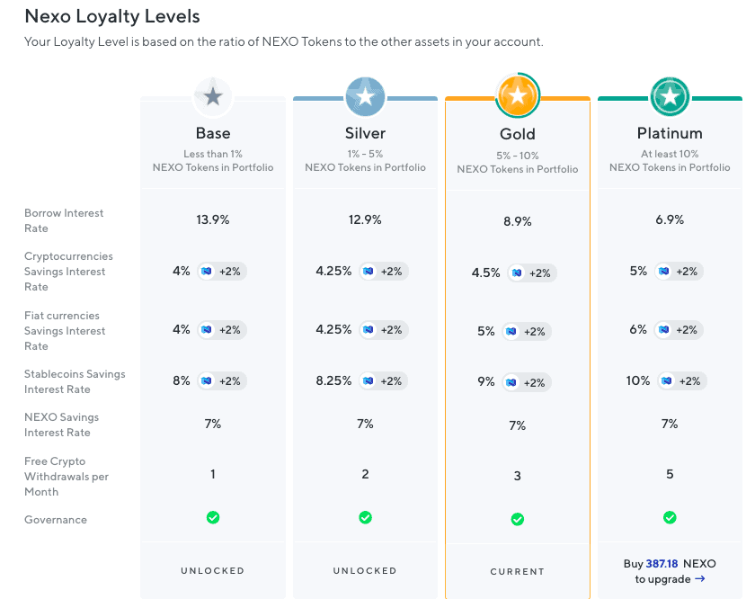This screenshot has height=599, width=755.
Task: Click NEXO token icon in Gold cryptocurrencies bonus
Action: tap(517, 273)
